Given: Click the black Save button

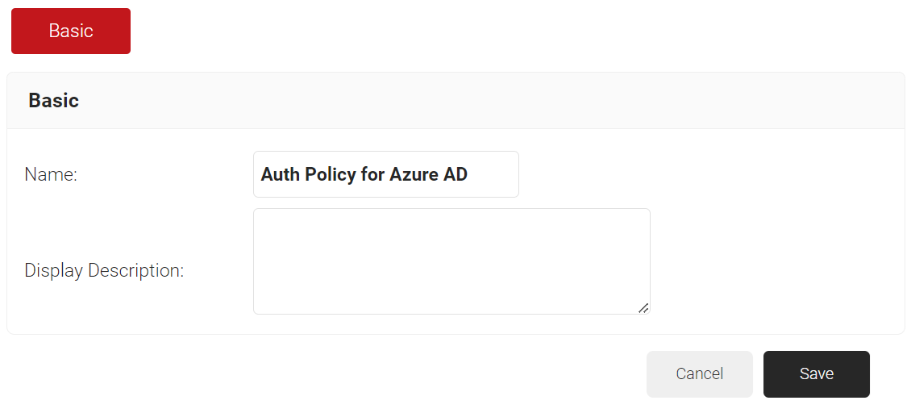Looking at the screenshot, I should 816,374.
